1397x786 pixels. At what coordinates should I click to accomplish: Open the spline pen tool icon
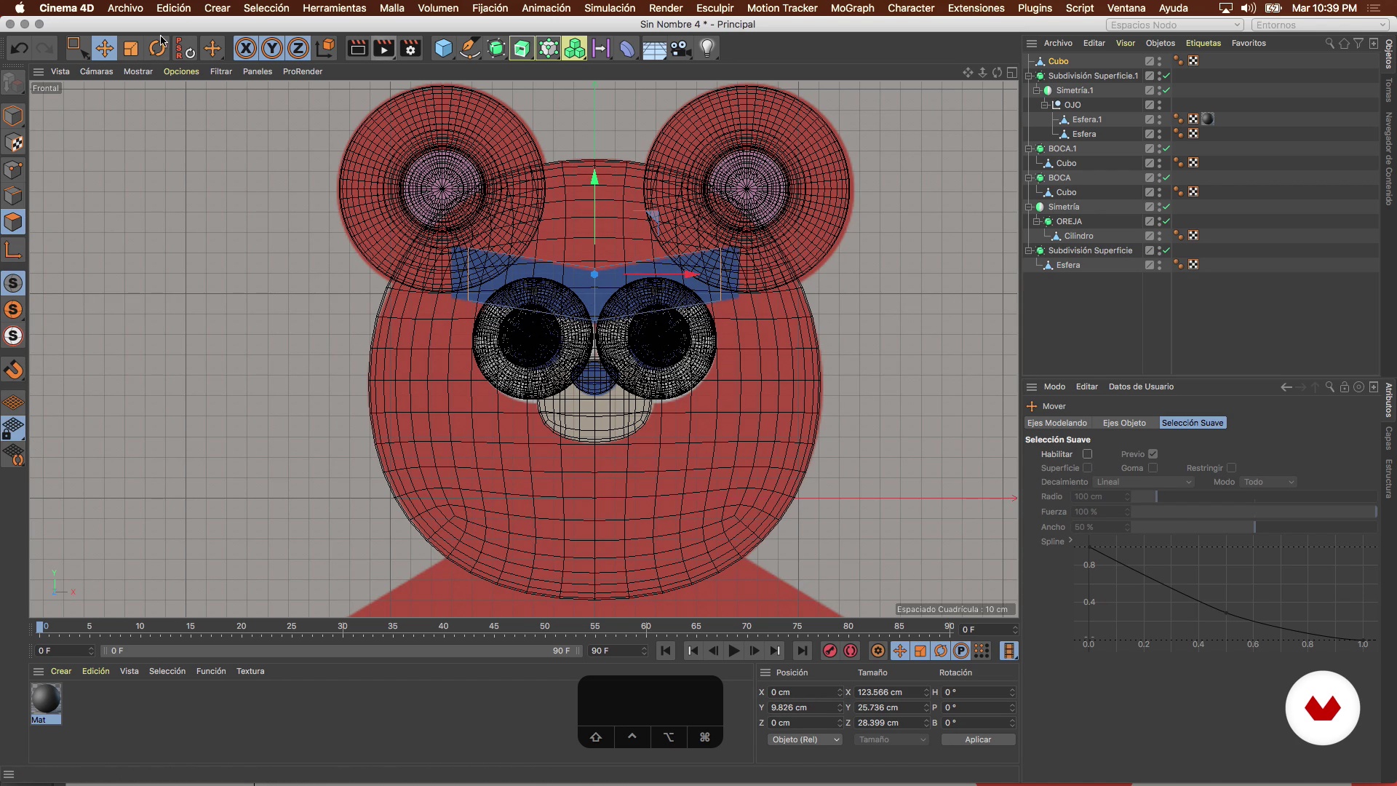click(470, 49)
